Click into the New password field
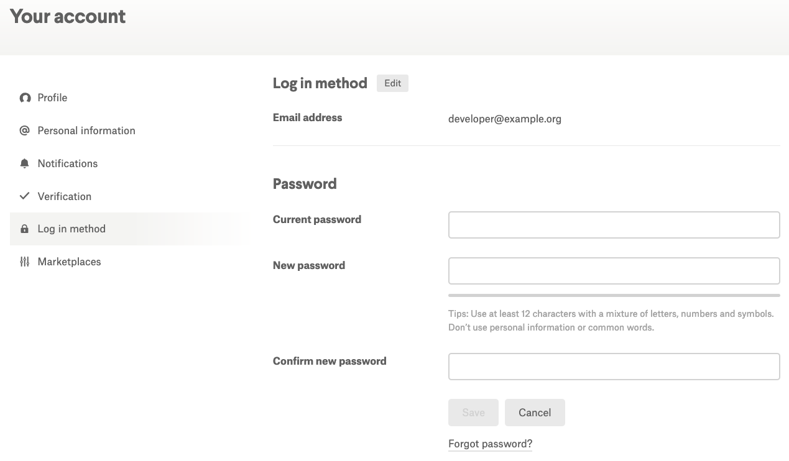This screenshot has width=789, height=461. click(x=614, y=271)
